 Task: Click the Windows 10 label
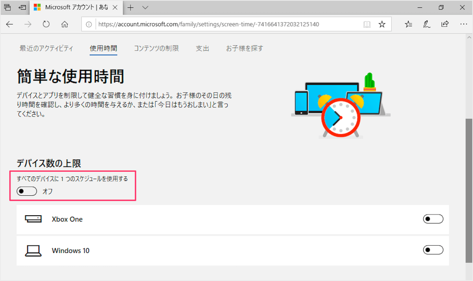pyautogui.click(x=71, y=251)
